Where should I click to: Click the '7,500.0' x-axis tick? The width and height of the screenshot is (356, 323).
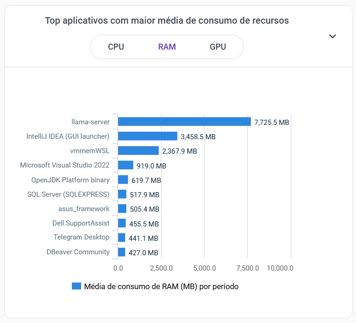[248, 268]
